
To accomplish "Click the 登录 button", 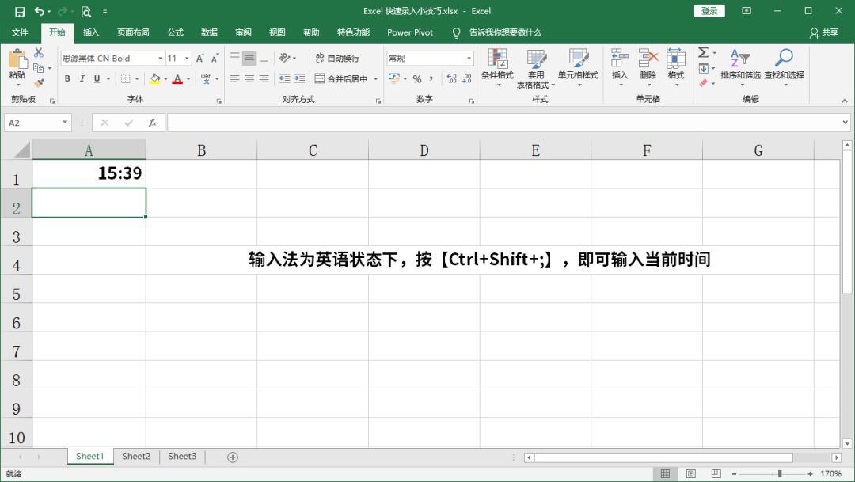I will (x=709, y=11).
